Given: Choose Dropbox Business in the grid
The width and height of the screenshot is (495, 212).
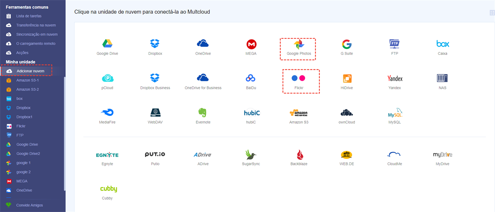Looking at the screenshot, I should coord(155,78).
